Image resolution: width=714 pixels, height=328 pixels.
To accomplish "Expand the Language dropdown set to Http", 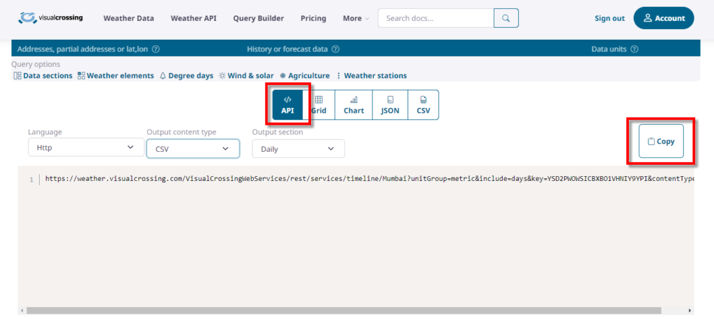I will tap(82, 148).
